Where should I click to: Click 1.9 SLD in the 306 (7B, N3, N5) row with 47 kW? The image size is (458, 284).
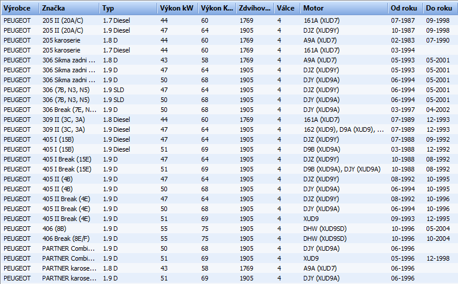pos(113,90)
